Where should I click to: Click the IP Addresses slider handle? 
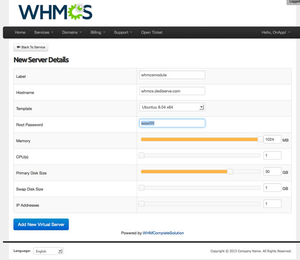pyautogui.click(x=142, y=203)
